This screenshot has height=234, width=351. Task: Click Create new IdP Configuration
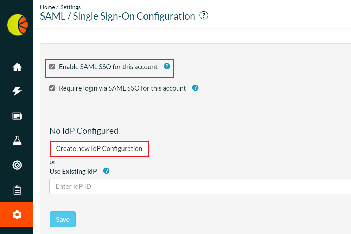click(99, 148)
